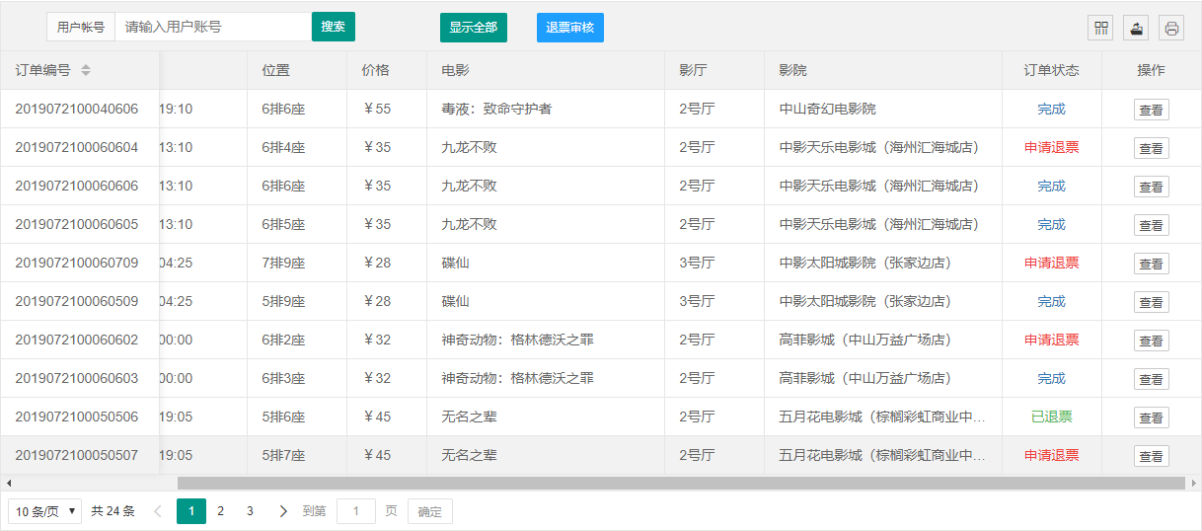The height and width of the screenshot is (531, 1202).
Task: Click 共 24 条 total count text
Action: (x=113, y=511)
